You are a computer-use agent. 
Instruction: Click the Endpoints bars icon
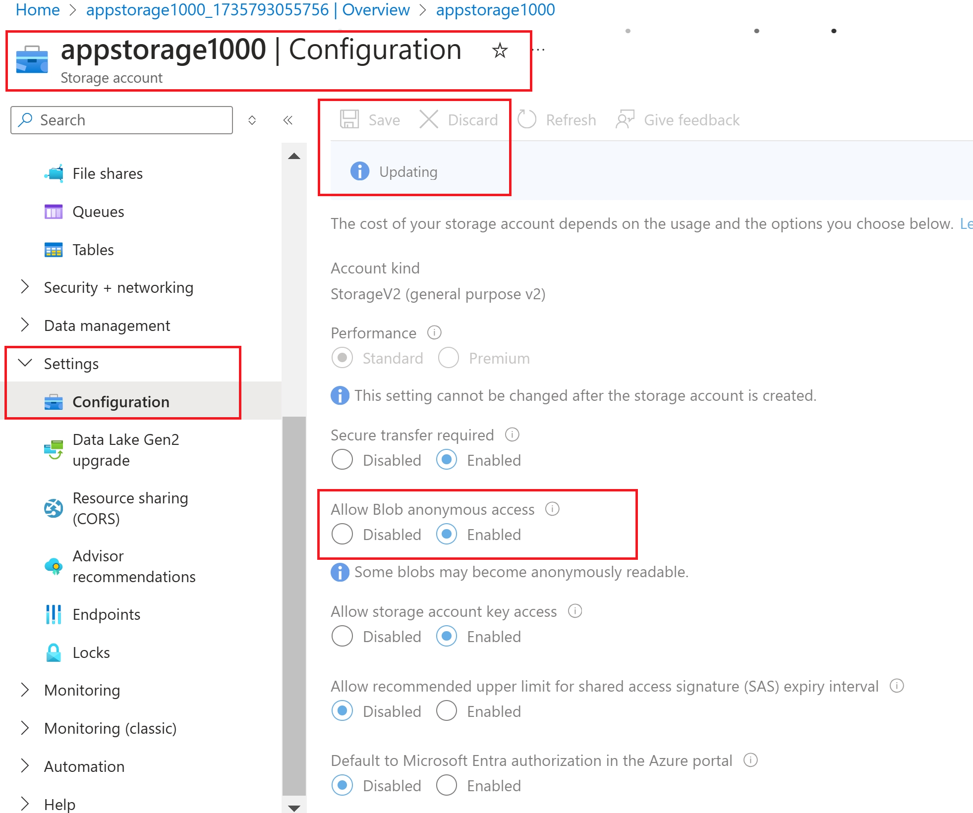tap(54, 614)
